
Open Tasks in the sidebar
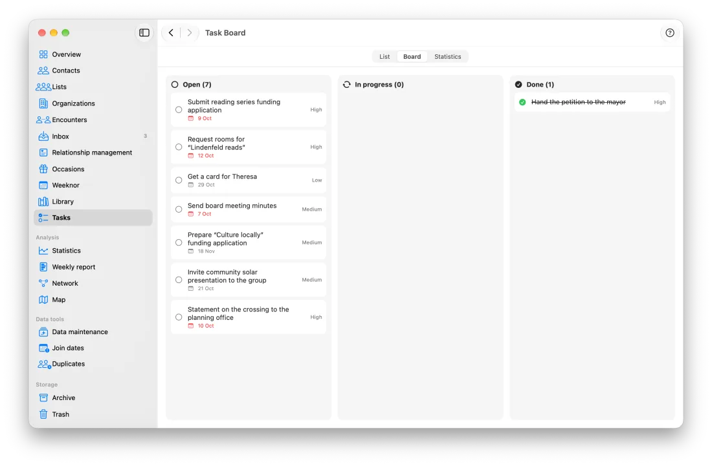[93, 218]
